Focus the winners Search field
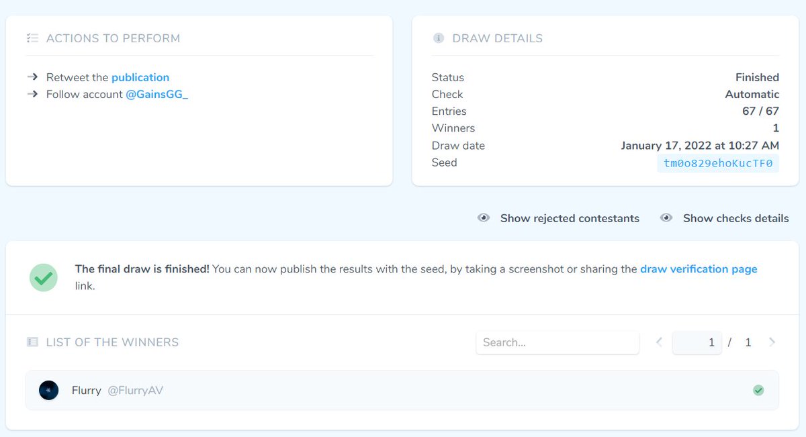806x437 pixels. [x=557, y=342]
